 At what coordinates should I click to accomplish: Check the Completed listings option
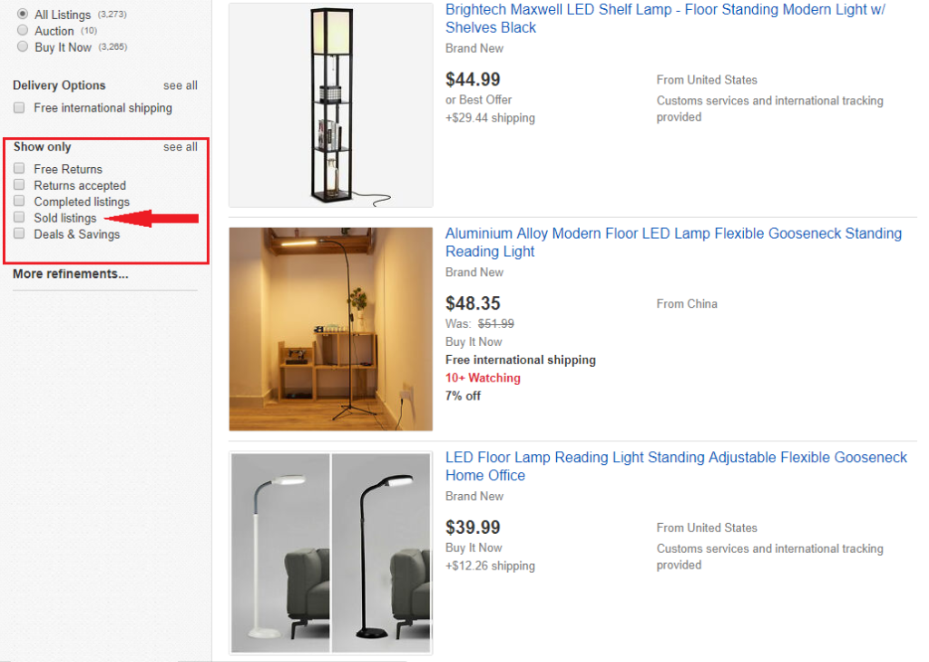[19, 202]
